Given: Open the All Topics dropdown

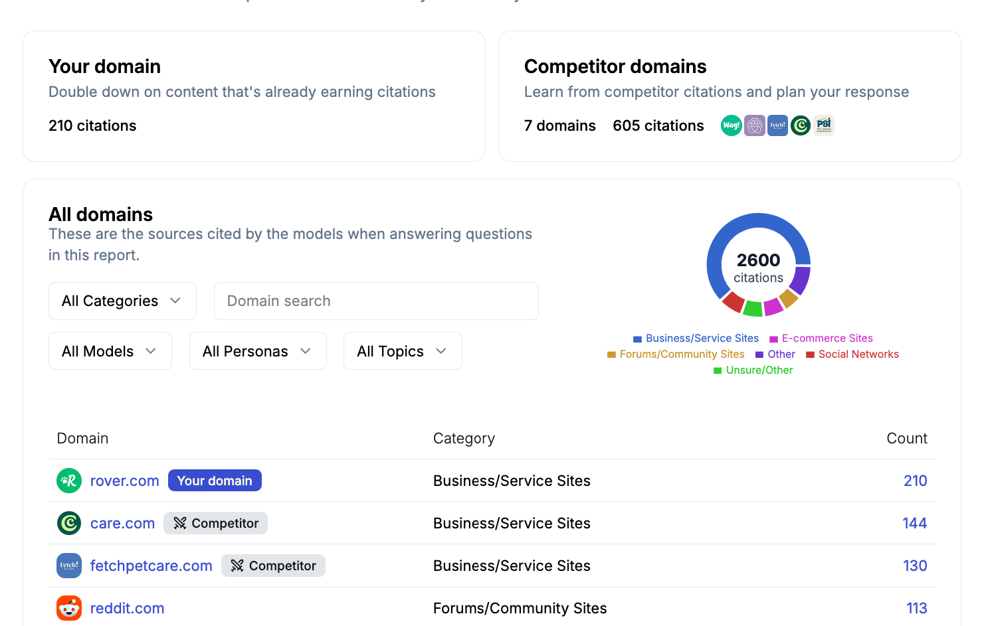Looking at the screenshot, I should [x=403, y=351].
